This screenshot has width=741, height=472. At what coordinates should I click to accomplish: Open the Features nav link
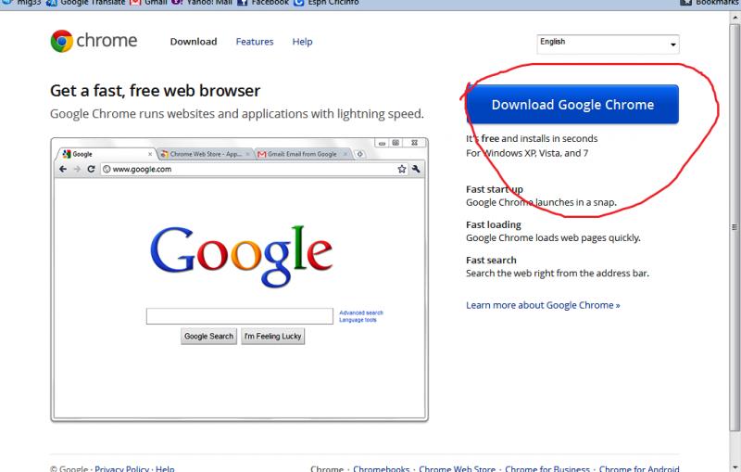tap(254, 42)
